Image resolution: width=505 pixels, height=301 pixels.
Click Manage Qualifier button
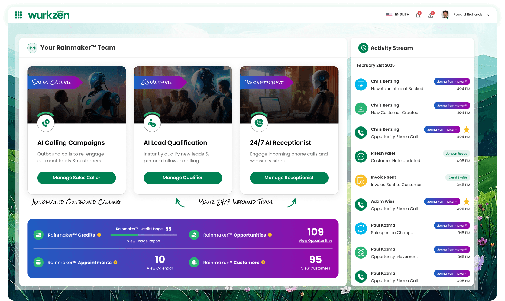(183, 178)
